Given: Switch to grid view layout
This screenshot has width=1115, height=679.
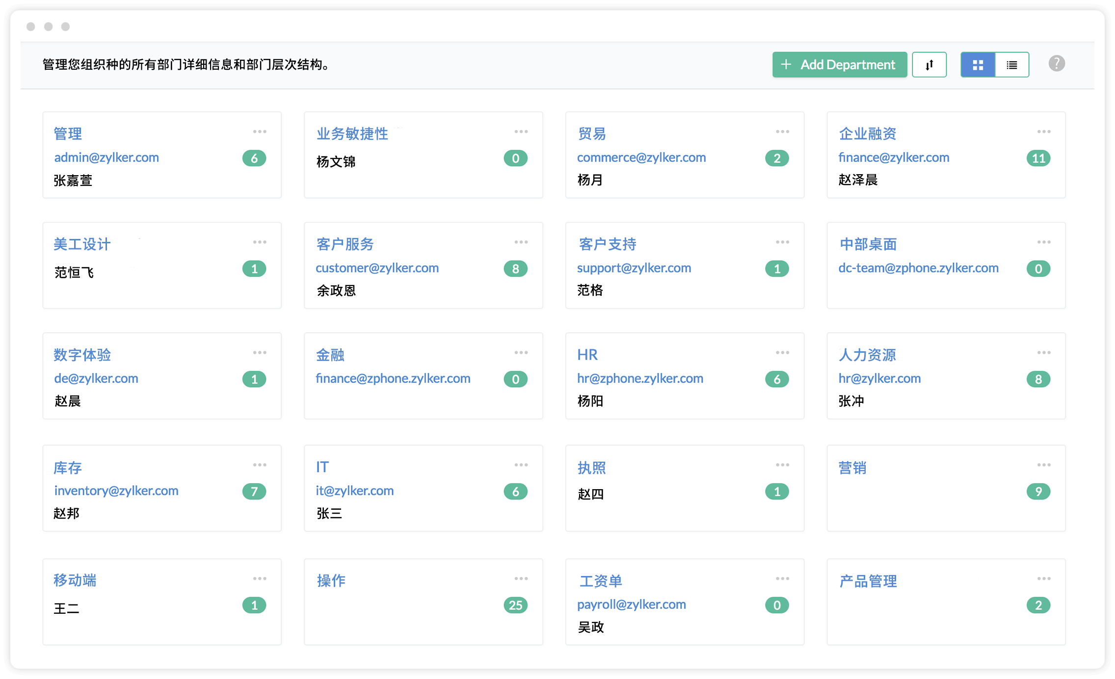Looking at the screenshot, I should pyautogui.click(x=978, y=65).
